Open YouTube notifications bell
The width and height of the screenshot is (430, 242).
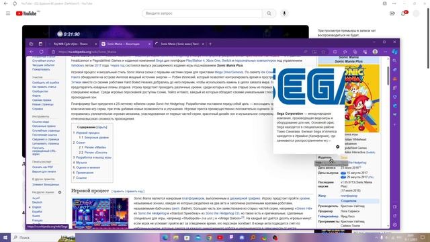[403, 13]
